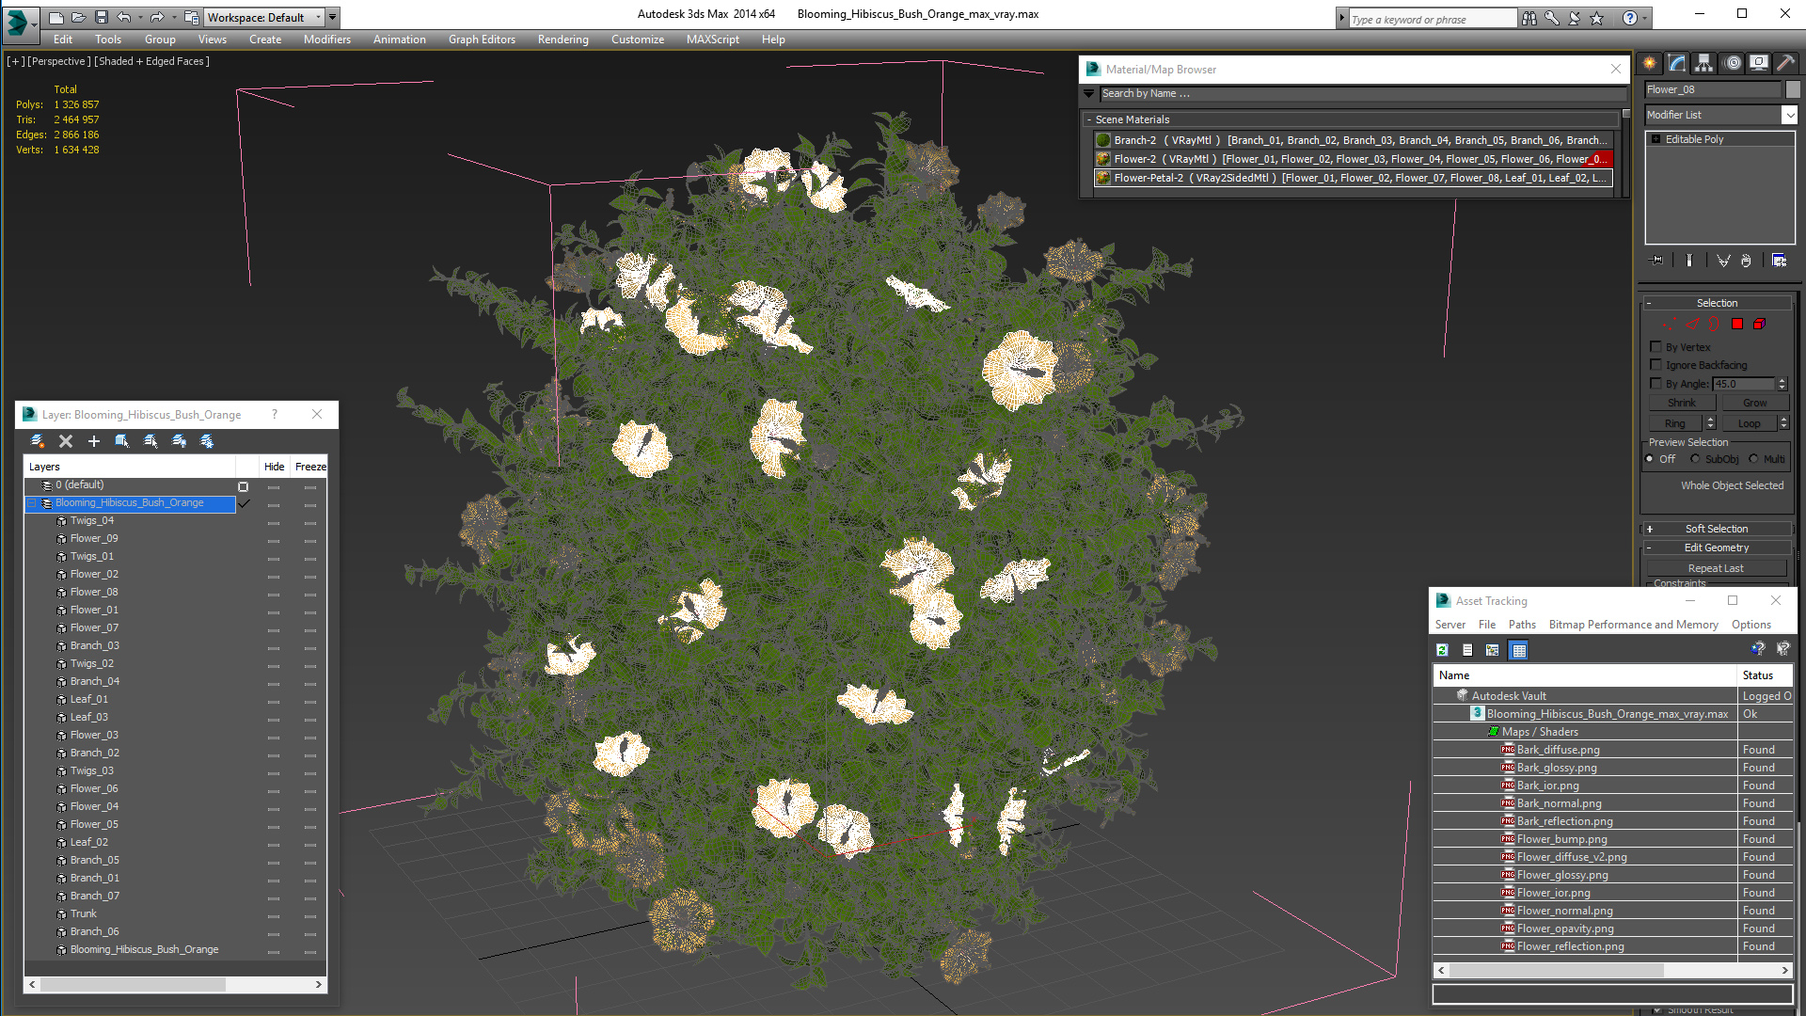Toggle current-layer box for 0 (default) layer
Image resolution: width=1806 pixels, height=1016 pixels.
(244, 486)
